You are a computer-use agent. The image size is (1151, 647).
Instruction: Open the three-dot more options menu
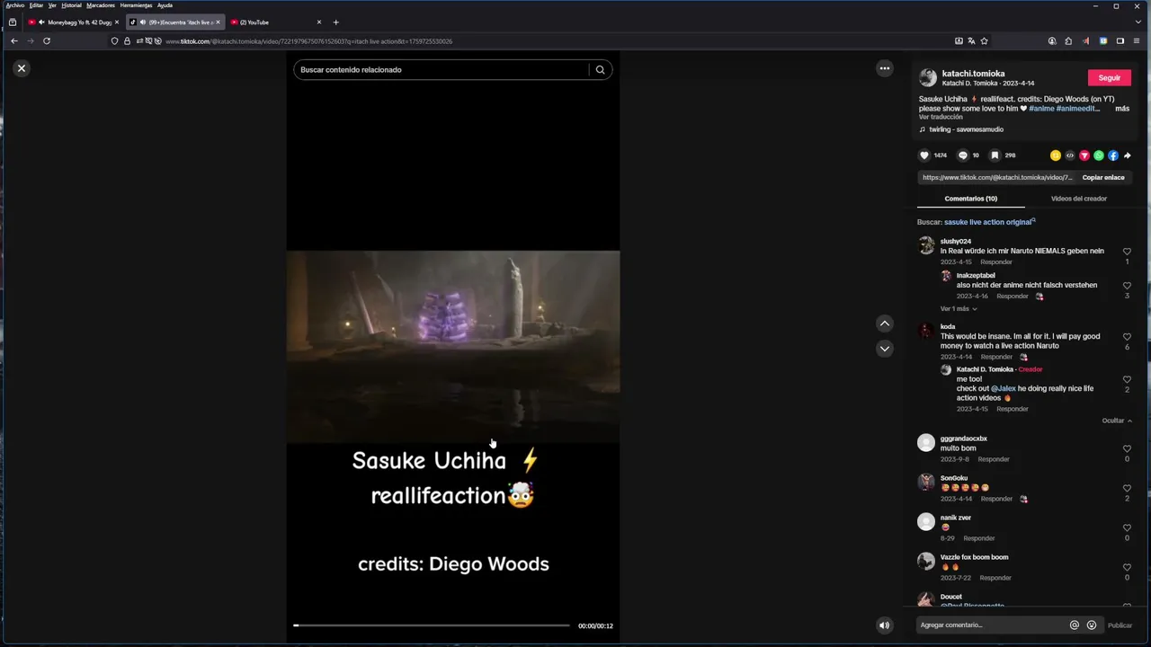click(885, 68)
